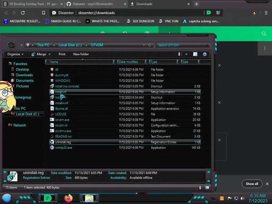Close the Elf Bowling Holiday Pack tab
The width and height of the screenshot is (272, 204).
click(x=61, y=4)
